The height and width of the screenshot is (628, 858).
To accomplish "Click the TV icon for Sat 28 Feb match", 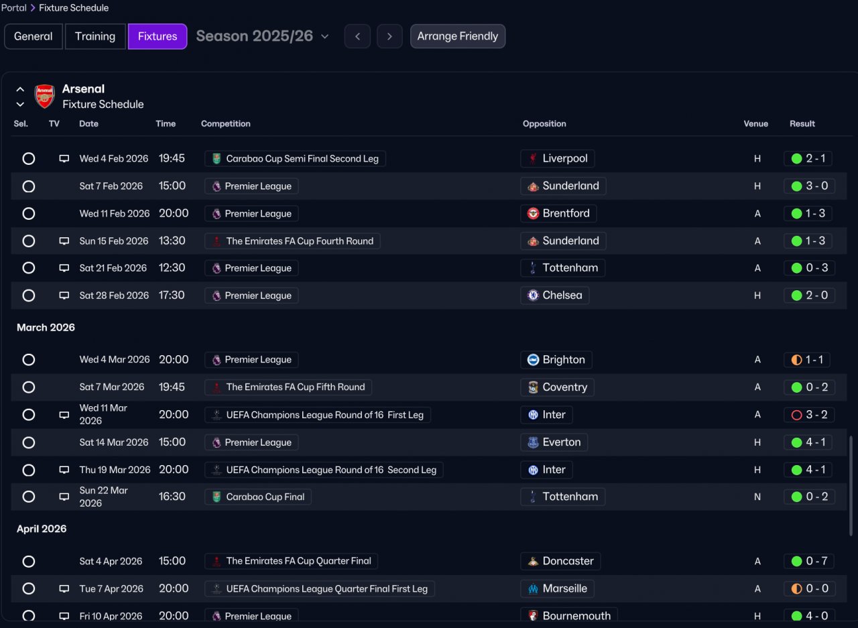I will 64,296.
